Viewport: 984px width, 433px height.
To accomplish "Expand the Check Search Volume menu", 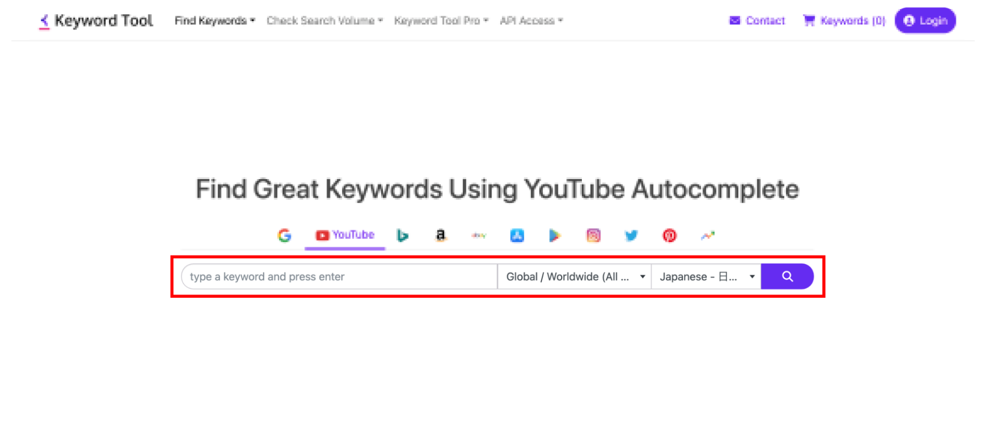I will (324, 21).
